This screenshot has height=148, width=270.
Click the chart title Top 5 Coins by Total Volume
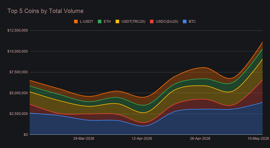[x=45, y=11]
